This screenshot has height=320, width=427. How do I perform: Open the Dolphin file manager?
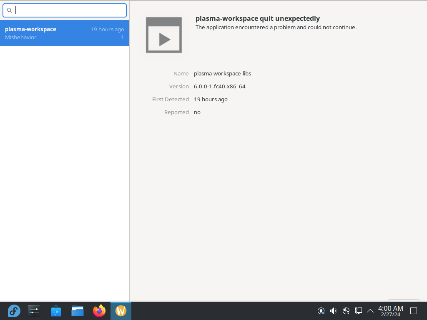(77, 311)
